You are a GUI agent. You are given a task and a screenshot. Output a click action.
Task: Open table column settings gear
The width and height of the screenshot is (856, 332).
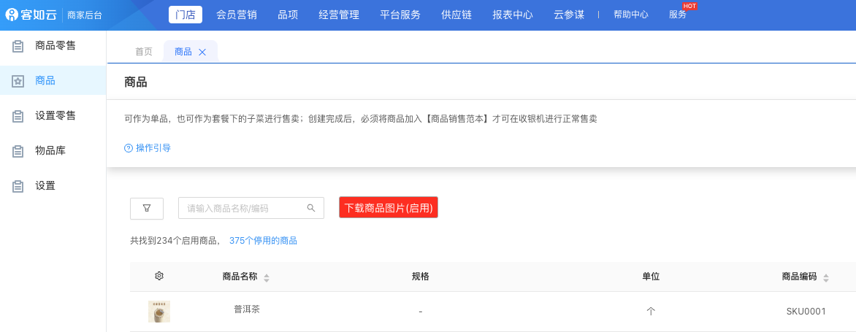tap(159, 276)
